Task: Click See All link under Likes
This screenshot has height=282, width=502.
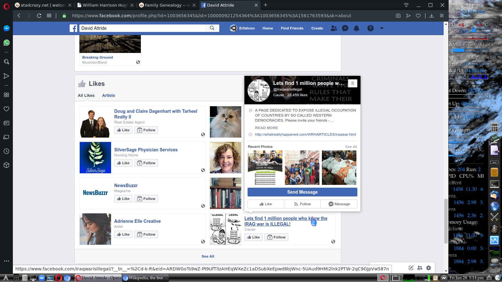Action: (208, 256)
